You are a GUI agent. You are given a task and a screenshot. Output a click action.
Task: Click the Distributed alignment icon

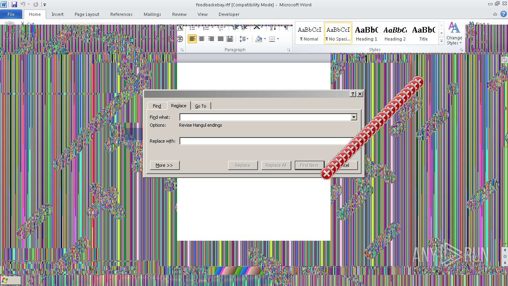click(x=229, y=39)
